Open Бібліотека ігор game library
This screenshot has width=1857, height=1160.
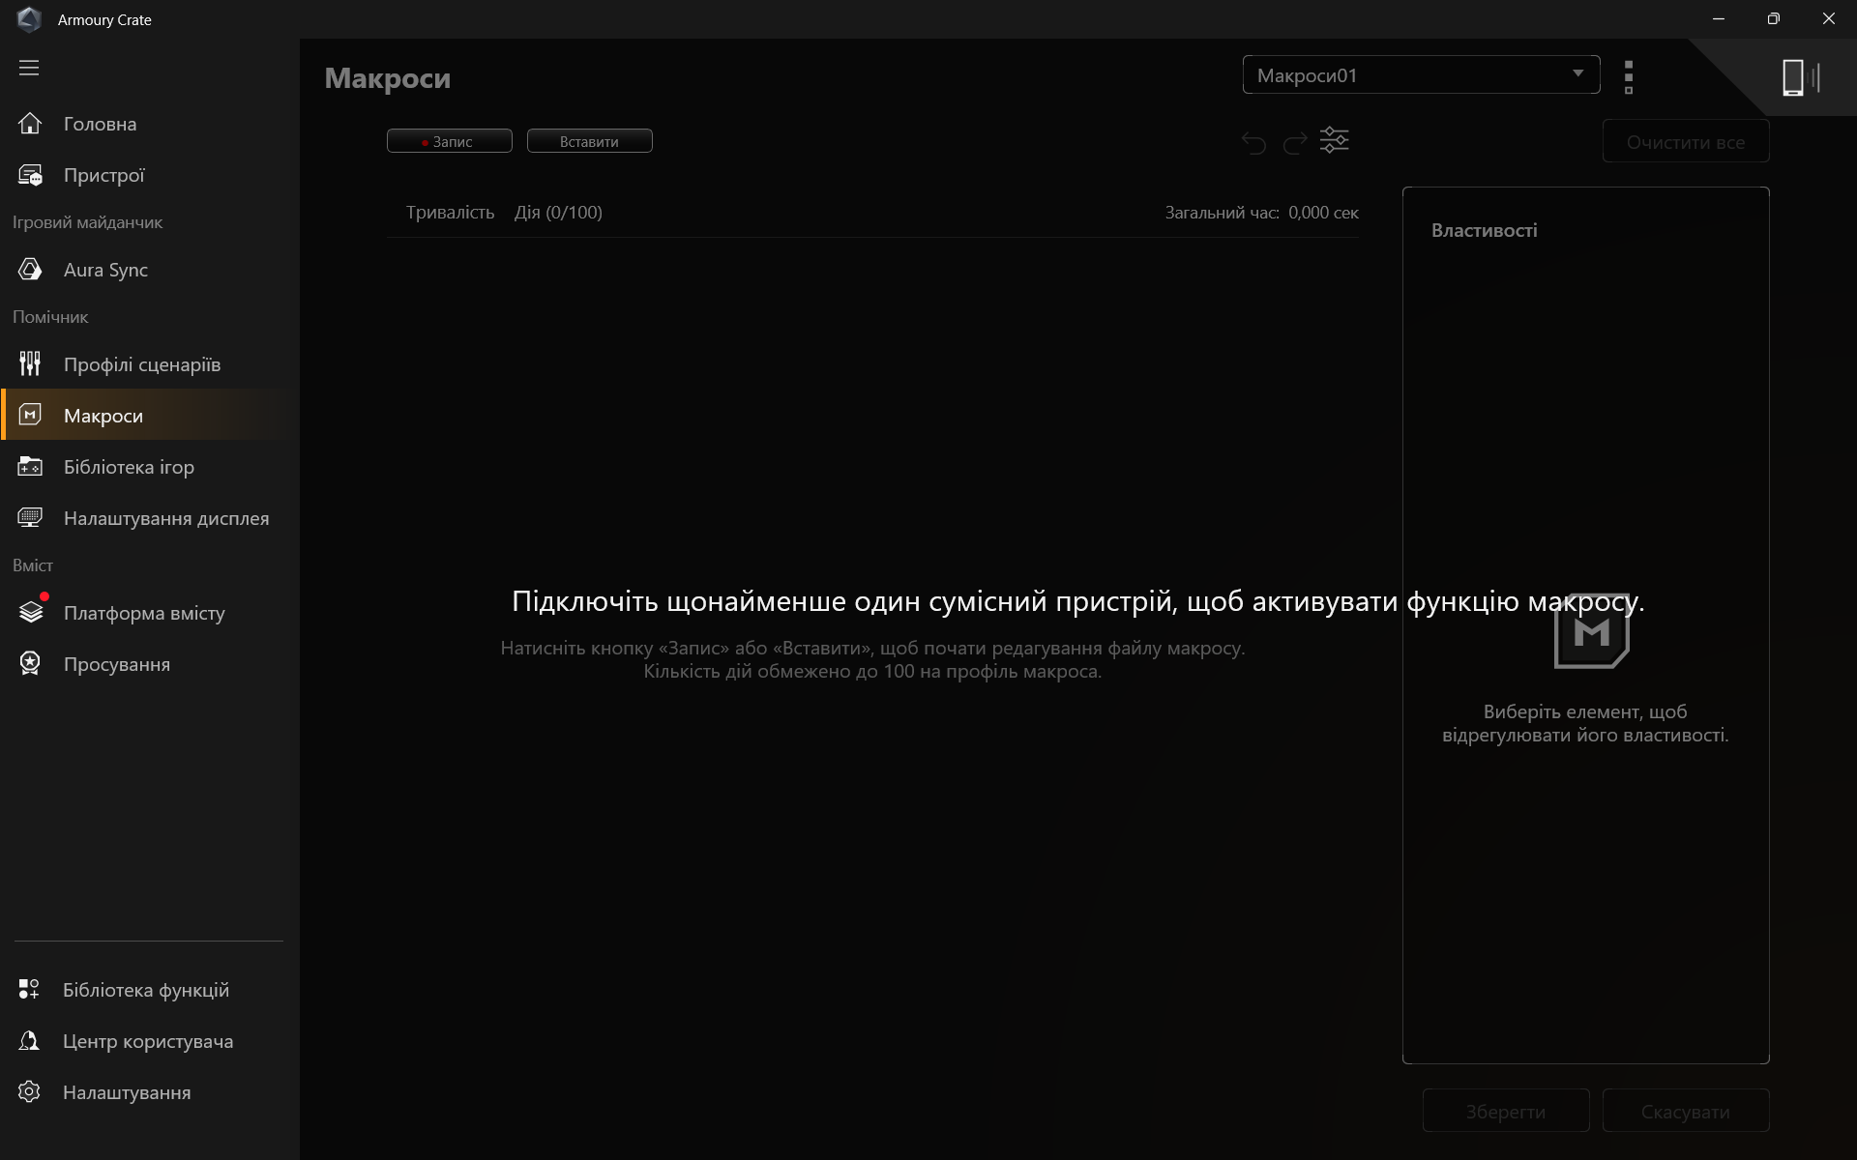129,467
